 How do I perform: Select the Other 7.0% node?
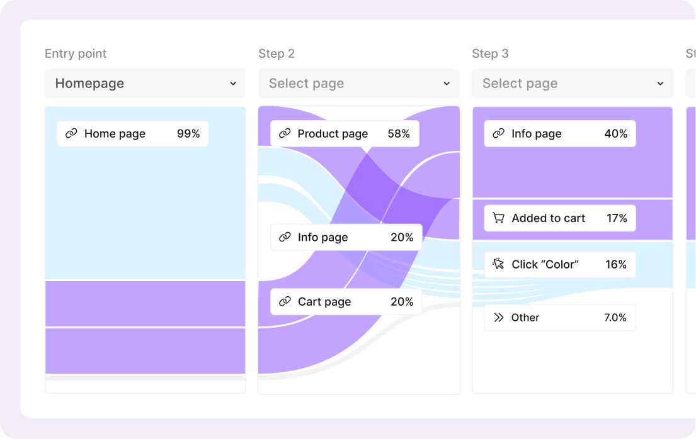[559, 318]
